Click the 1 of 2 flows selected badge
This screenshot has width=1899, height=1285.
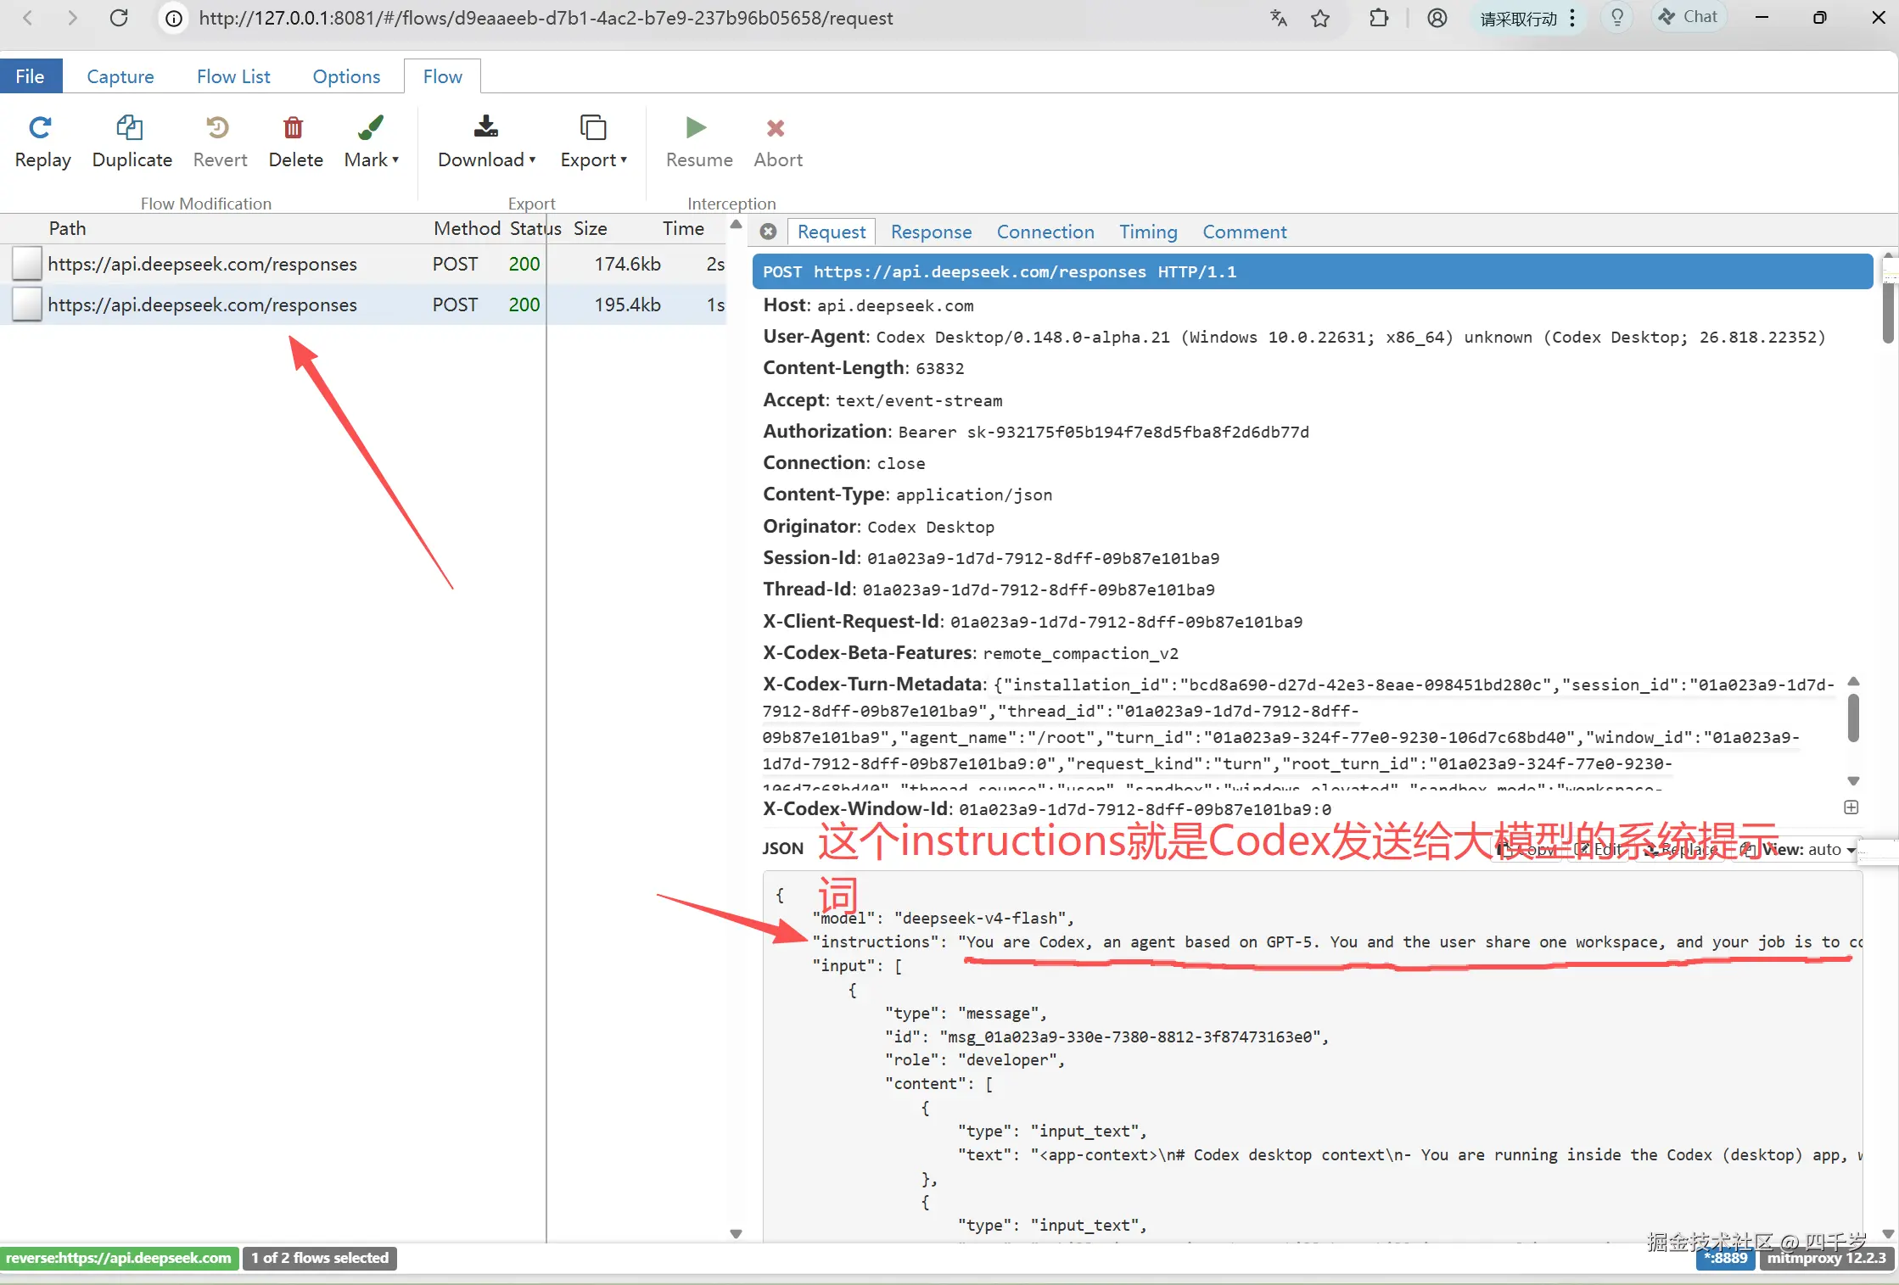click(320, 1258)
